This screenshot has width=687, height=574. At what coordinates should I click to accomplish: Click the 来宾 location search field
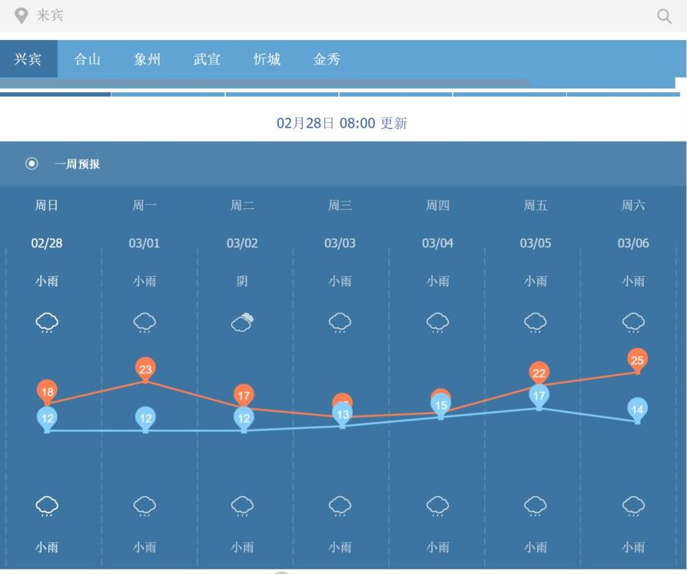point(343,16)
